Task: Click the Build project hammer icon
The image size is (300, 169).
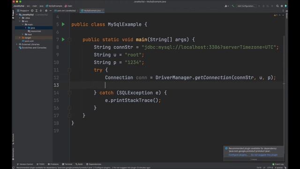Action: click(233, 6)
